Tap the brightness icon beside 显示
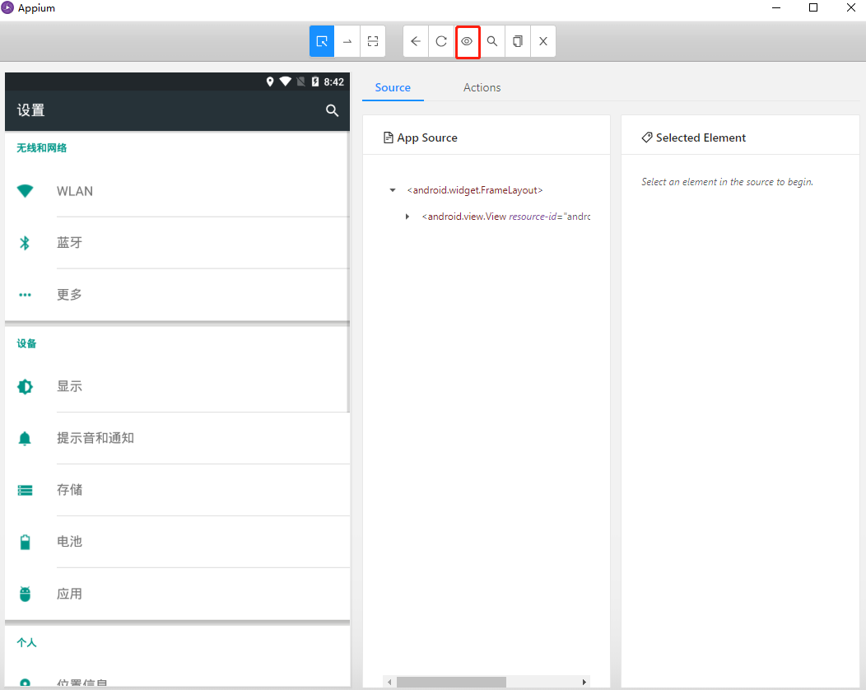 [x=25, y=387]
